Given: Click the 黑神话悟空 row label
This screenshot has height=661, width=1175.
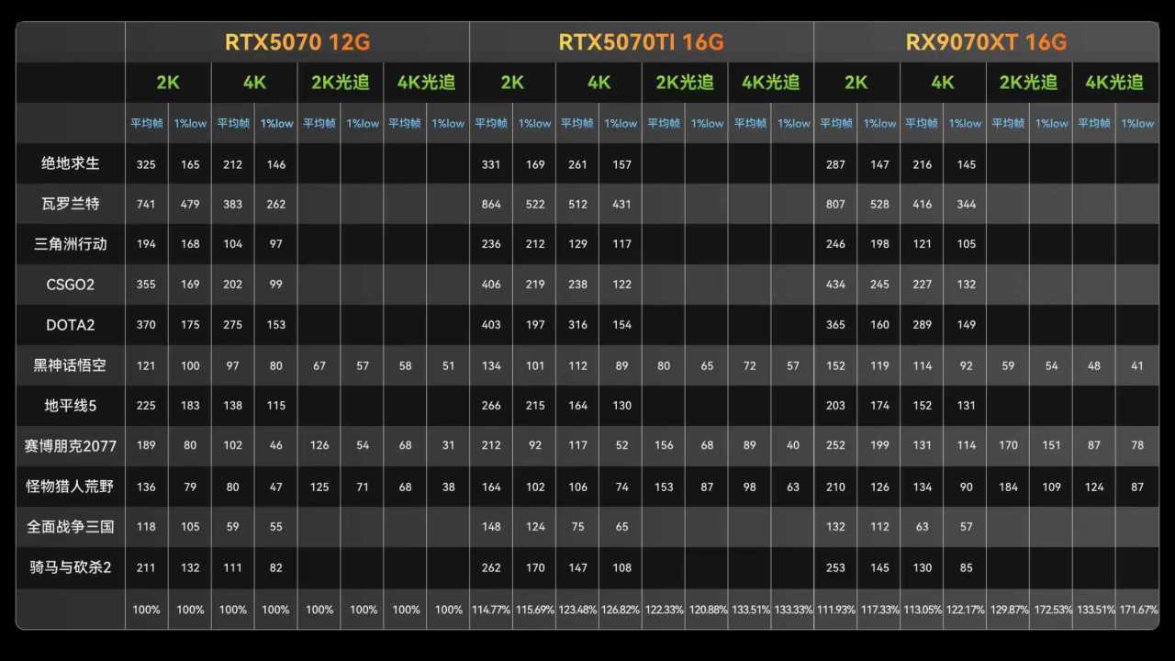Looking at the screenshot, I should click(71, 365).
